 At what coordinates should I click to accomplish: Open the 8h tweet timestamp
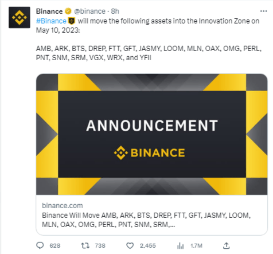pyautogui.click(x=115, y=11)
